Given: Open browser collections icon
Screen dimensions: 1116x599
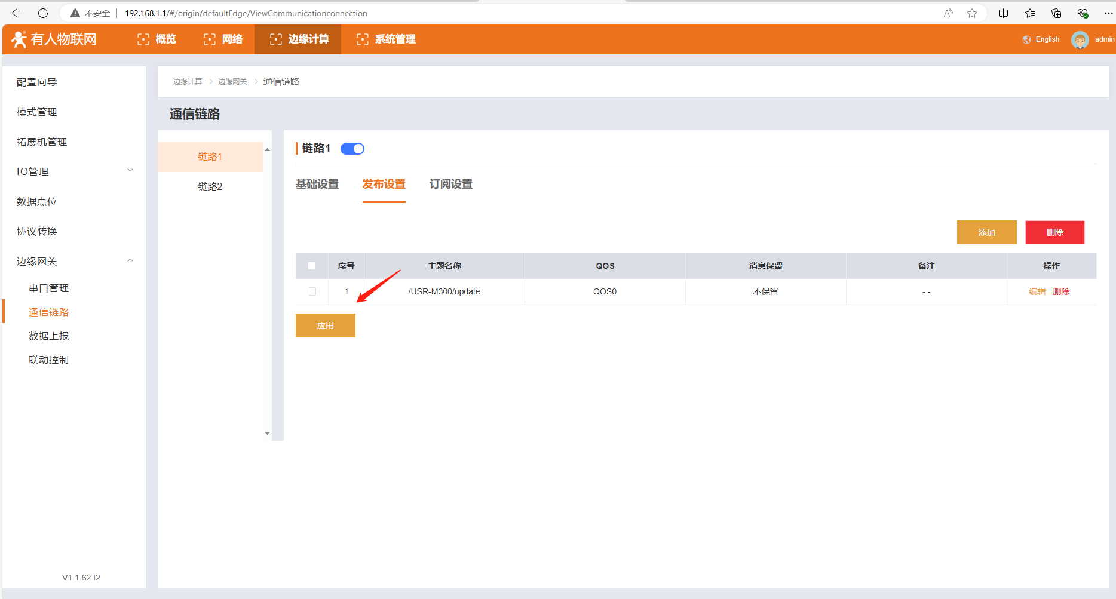Looking at the screenshot, I should click(x=1056, y=13).
